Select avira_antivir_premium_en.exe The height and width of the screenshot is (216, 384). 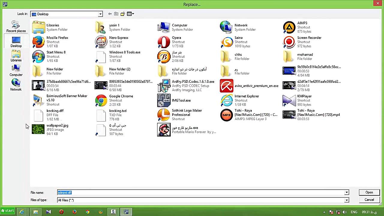click(x=249, y=85)
